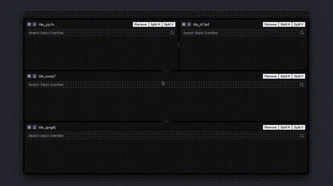Click the search magnifier icon in tile_wwaj7
The height and width of the screenshot is (186, 333).
coord(302,85)
